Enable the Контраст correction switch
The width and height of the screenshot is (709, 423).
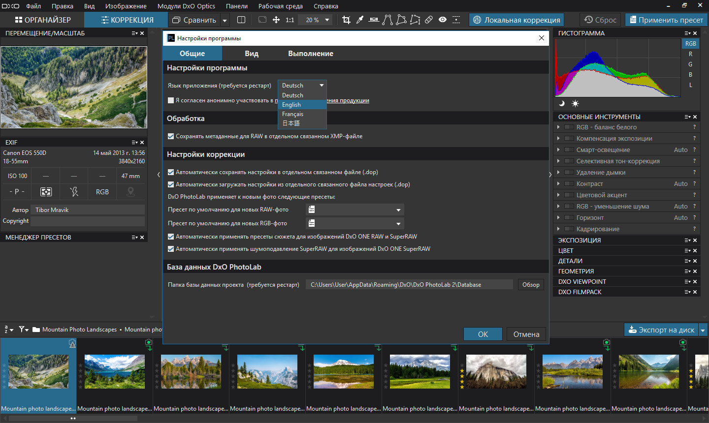[569, 183]
